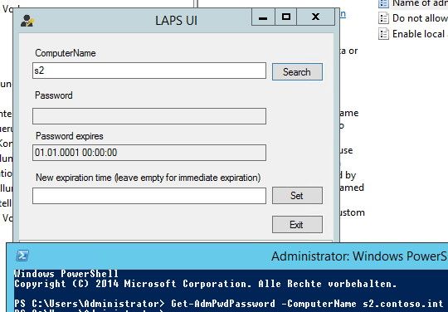Click the PowerShell window title icon

pos(22,256)
